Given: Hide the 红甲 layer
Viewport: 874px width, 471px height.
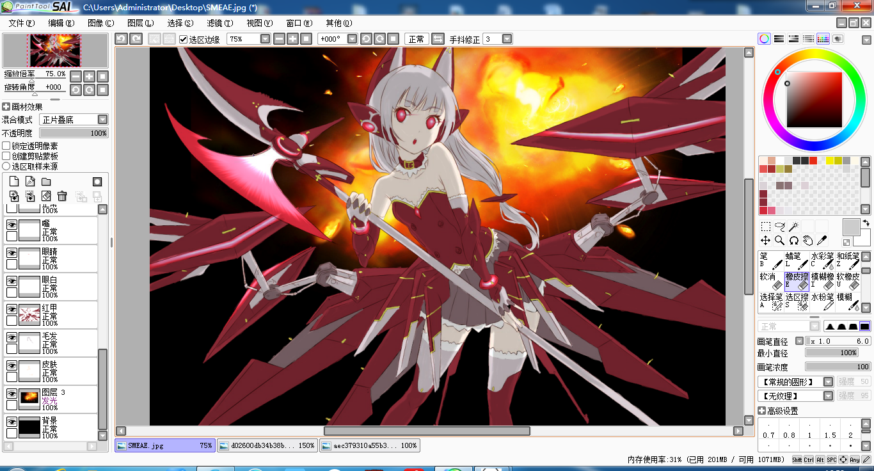Looking at the screenshot, I should coord(12,310).
